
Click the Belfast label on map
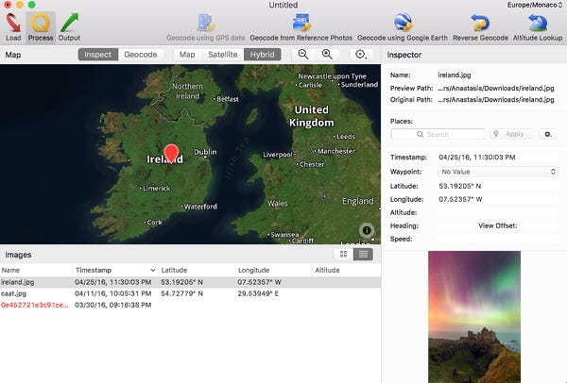click(227, 99)
